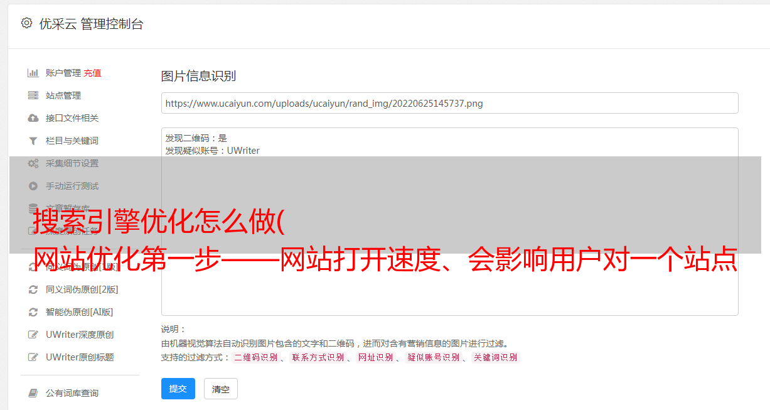This screenshot has width=770, height=410.
Task: Click the 网址识别 filter tag
Action: (x=375, y=357)
